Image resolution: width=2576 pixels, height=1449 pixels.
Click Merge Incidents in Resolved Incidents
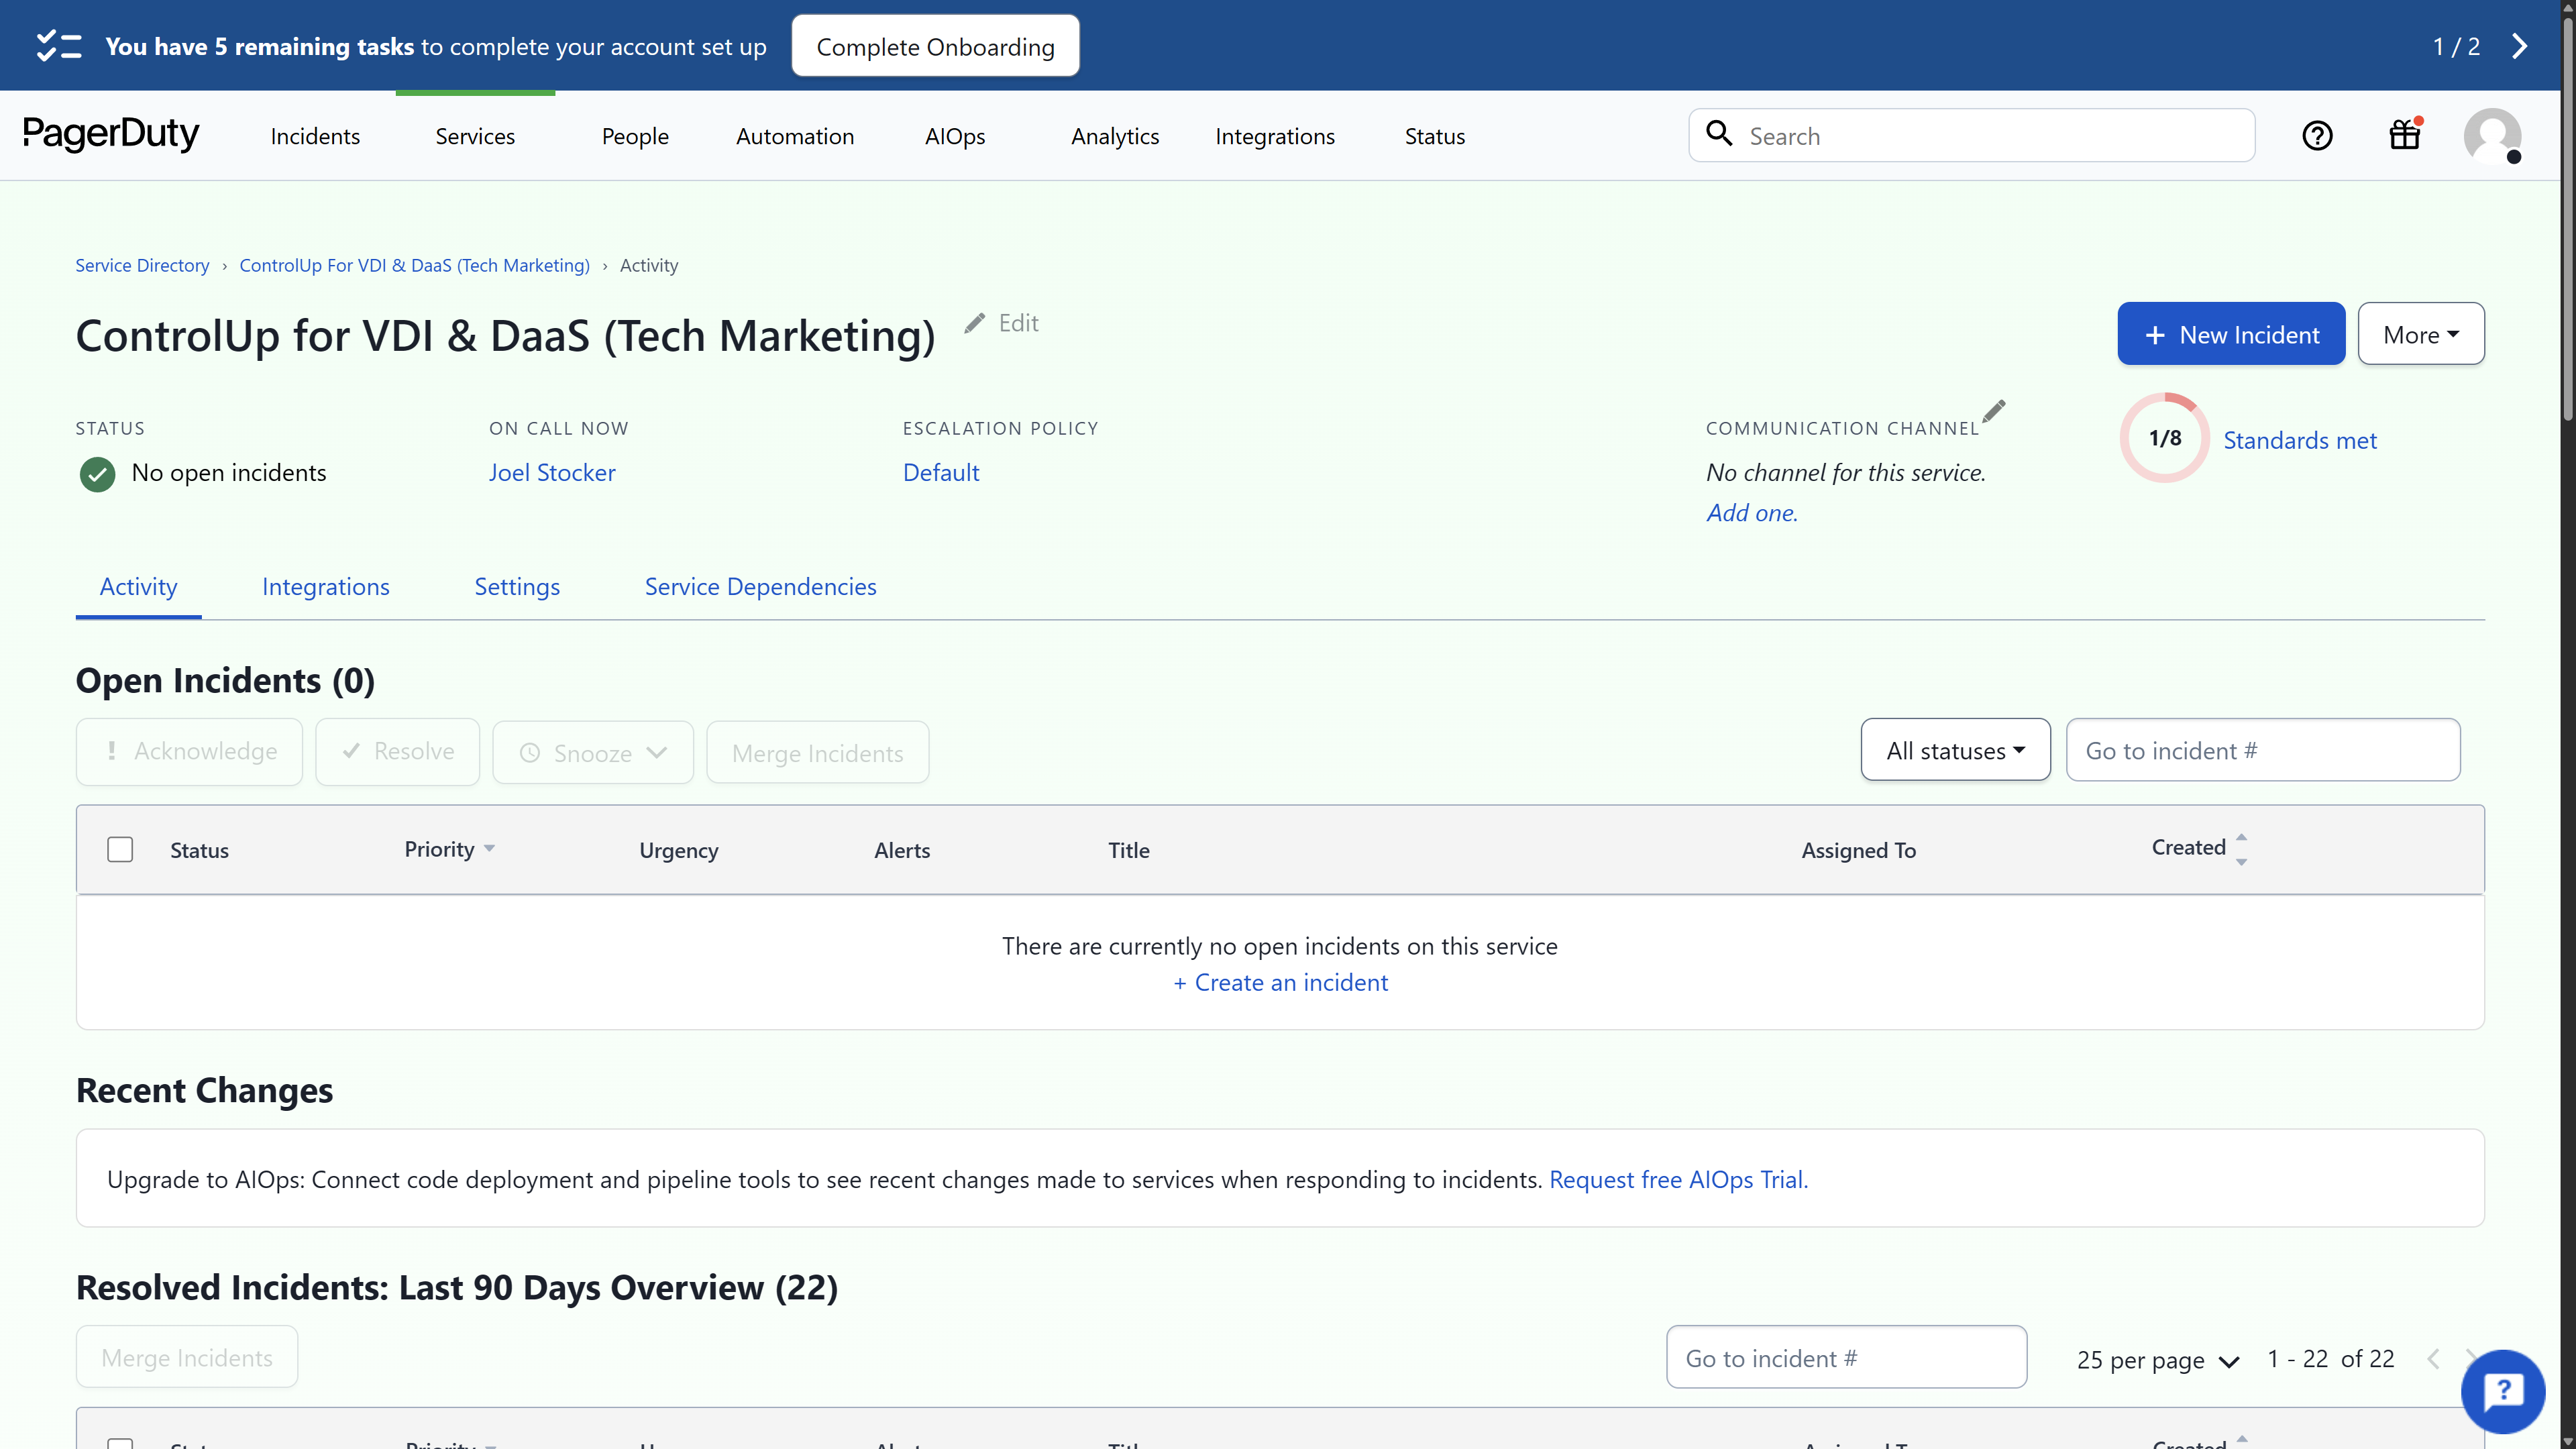[x=187, y=1357]
